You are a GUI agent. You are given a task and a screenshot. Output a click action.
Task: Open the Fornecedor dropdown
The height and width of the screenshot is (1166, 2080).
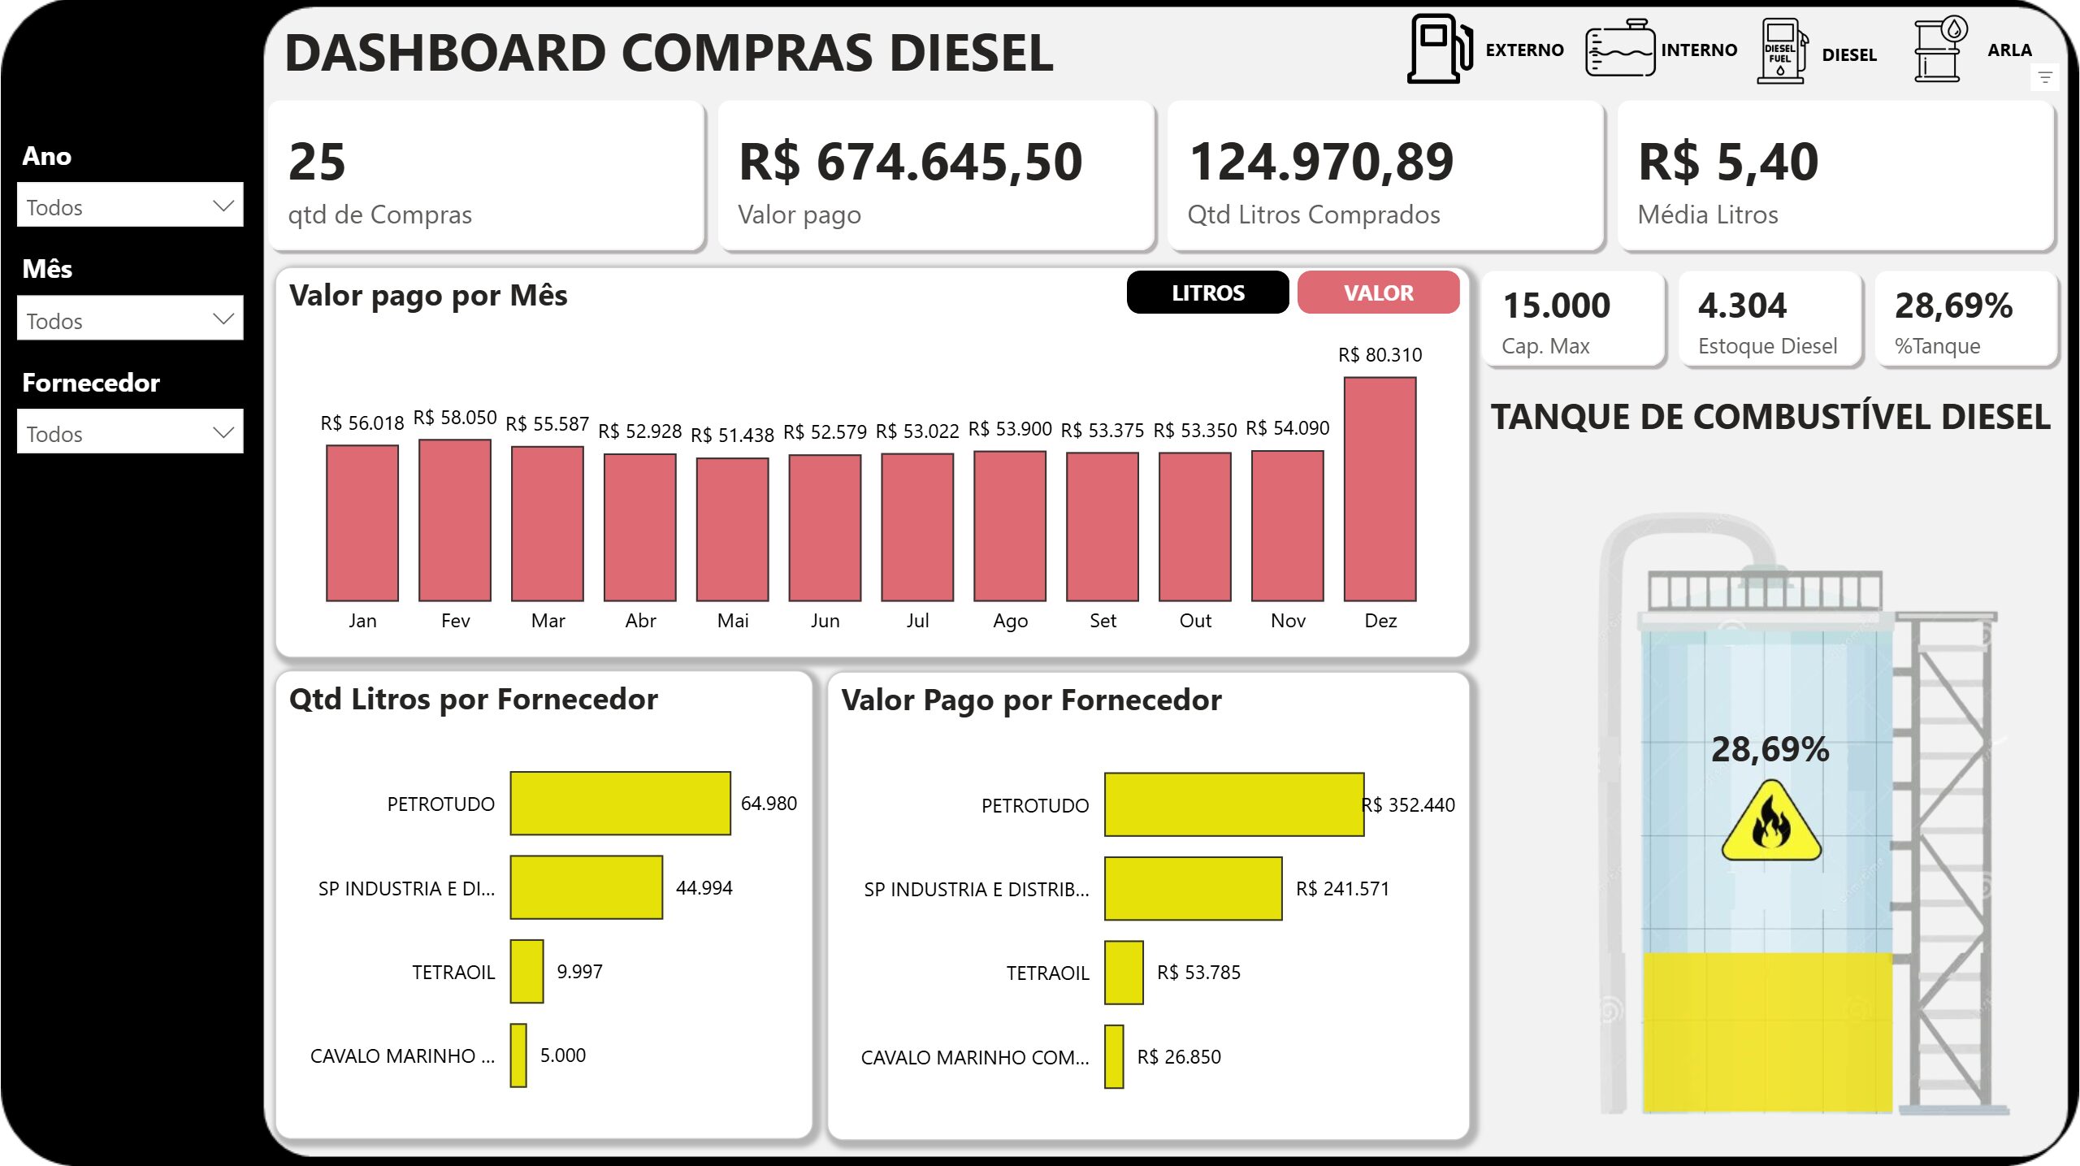pyautogui.click(x=129, y=432)
